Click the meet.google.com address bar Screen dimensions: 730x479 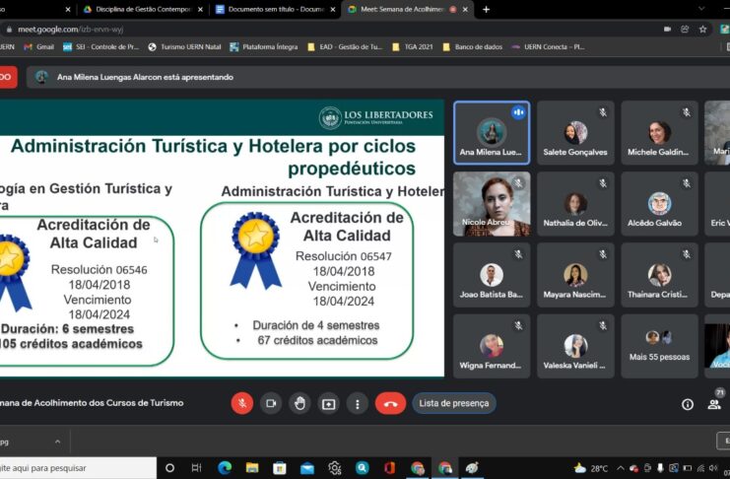(326, 30)
